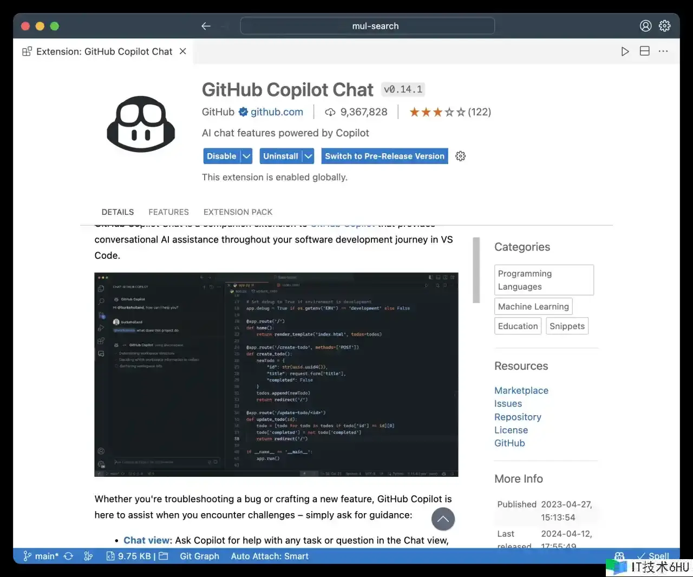Close the GitHub Copilot Chat extension tab

[x=183, y=51]
